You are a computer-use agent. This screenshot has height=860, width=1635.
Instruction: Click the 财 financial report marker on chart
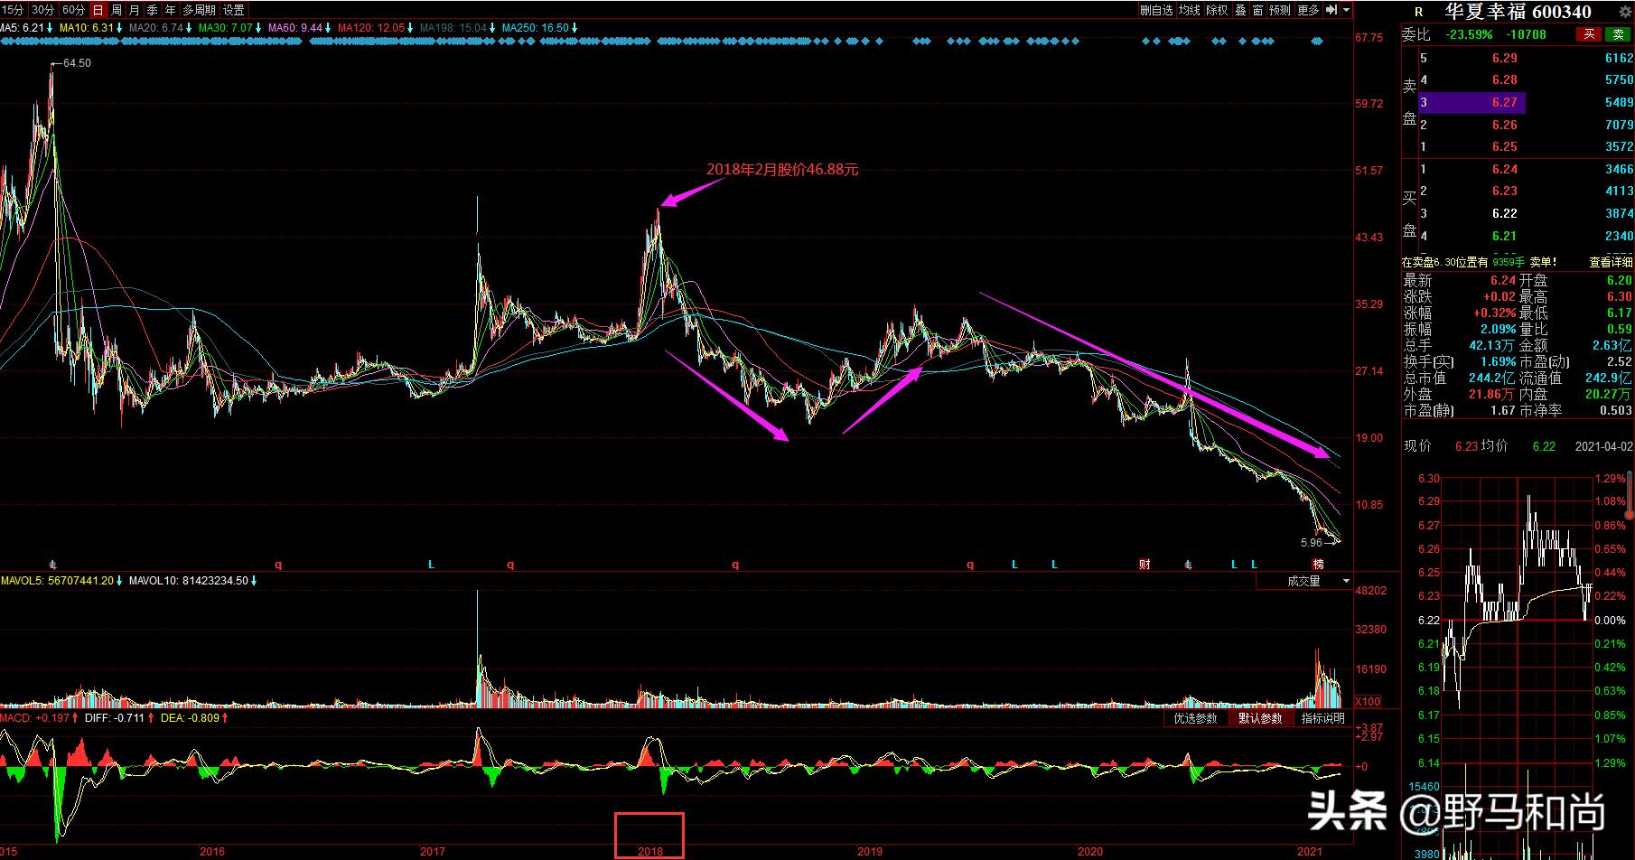click(1144, 565)
